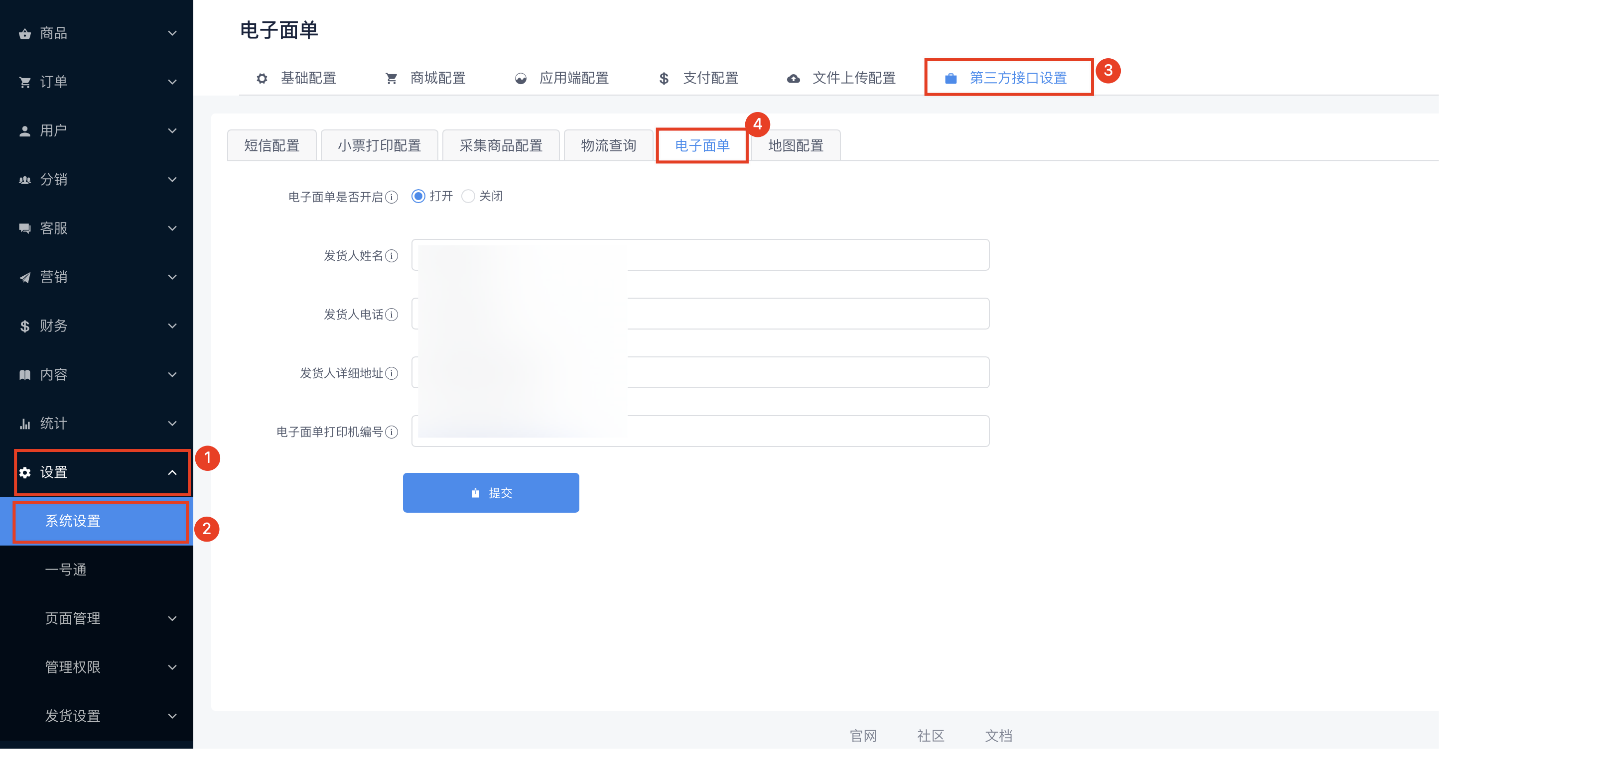Click the 发货人详细地址 input field
Viewport: 1621px width, 779px height.
click(x=806, y=373)
